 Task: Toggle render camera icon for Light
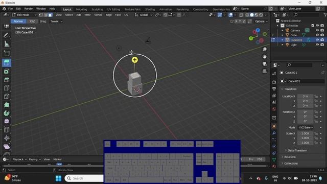pos(322,44)
